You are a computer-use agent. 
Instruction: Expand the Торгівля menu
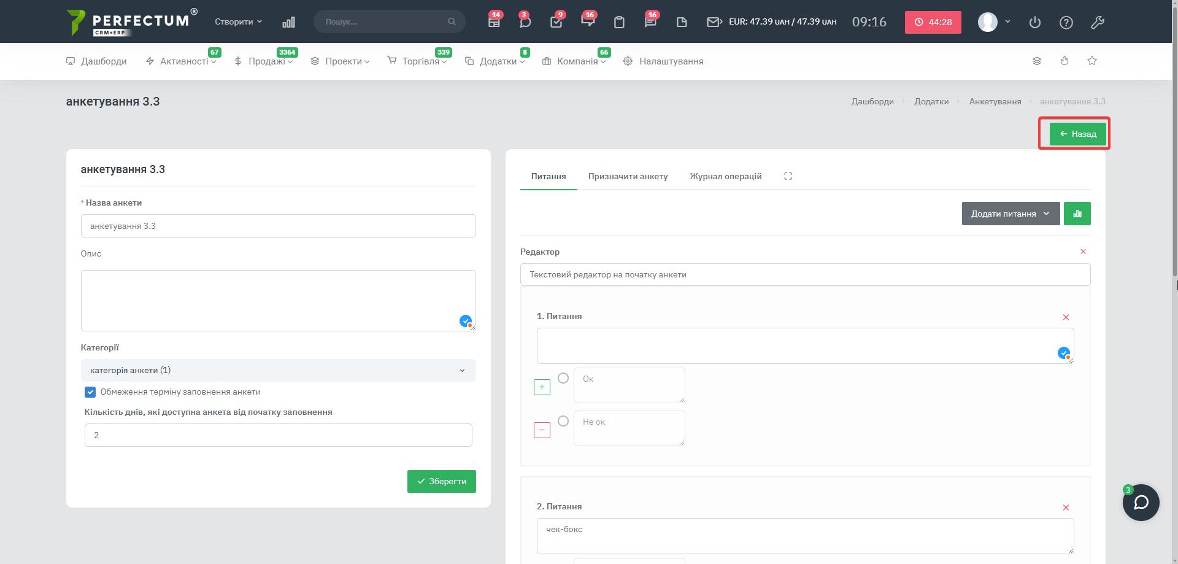tap(417, 61)
